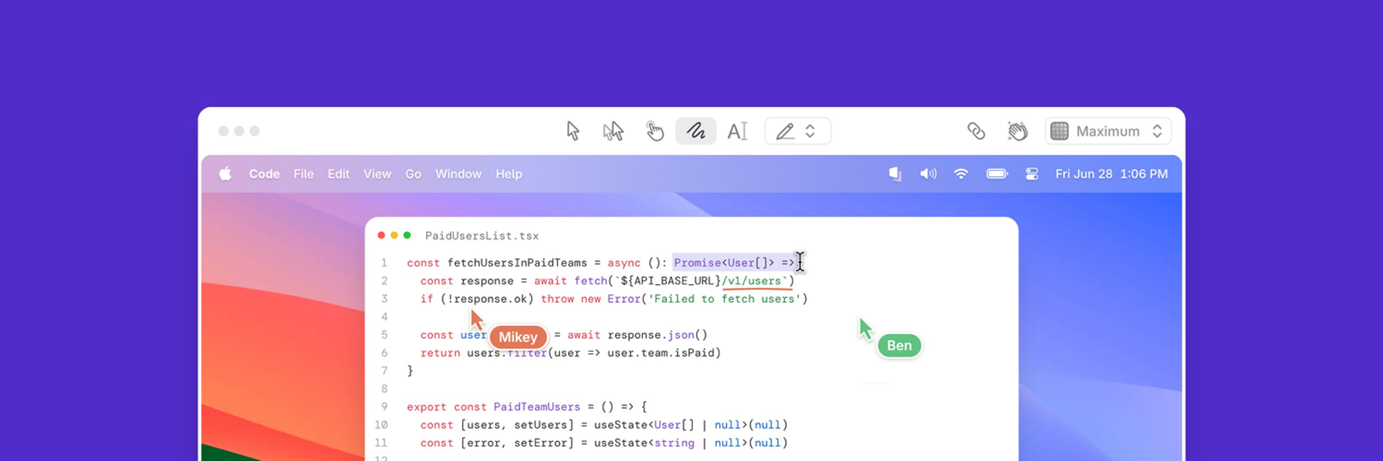Click the PaidTeamUsers component name
The height and width of the screenshot is (461, 1383).
coord(537,407)
